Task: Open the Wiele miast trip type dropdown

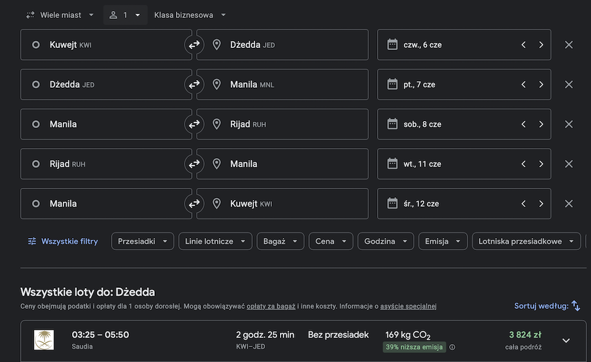Action: [60, 15]
